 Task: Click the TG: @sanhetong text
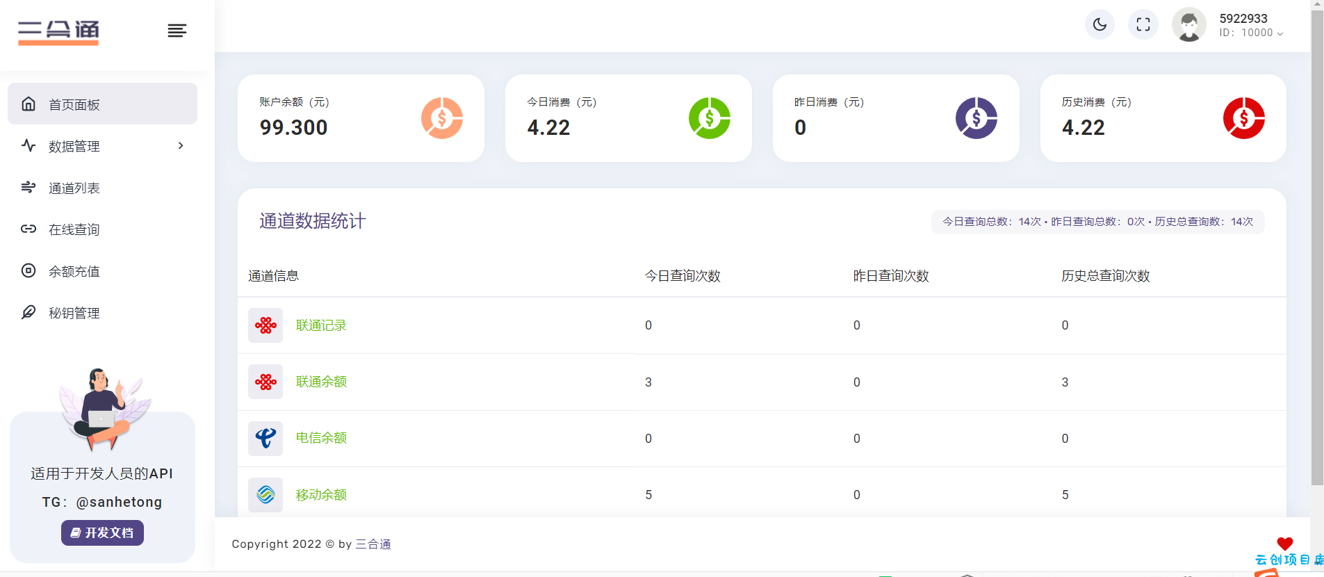pyautogui.click(x=102, y=502)
